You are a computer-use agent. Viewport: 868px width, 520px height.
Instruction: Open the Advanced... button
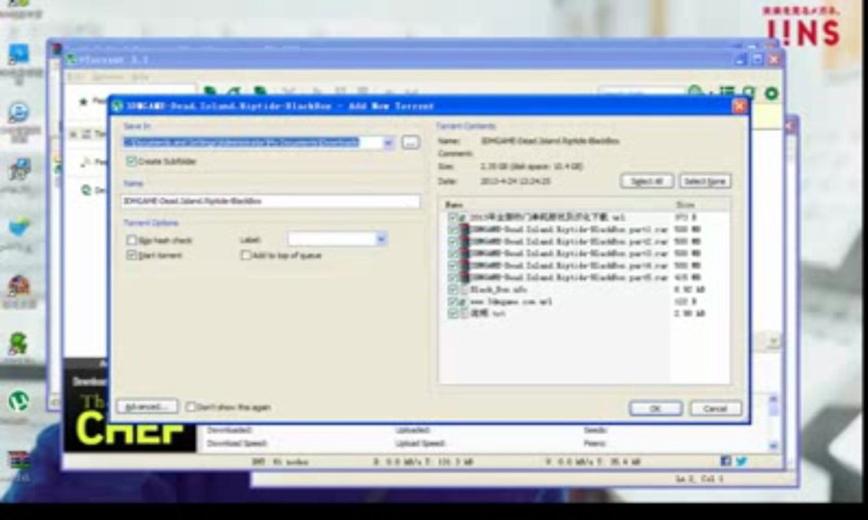147,407
